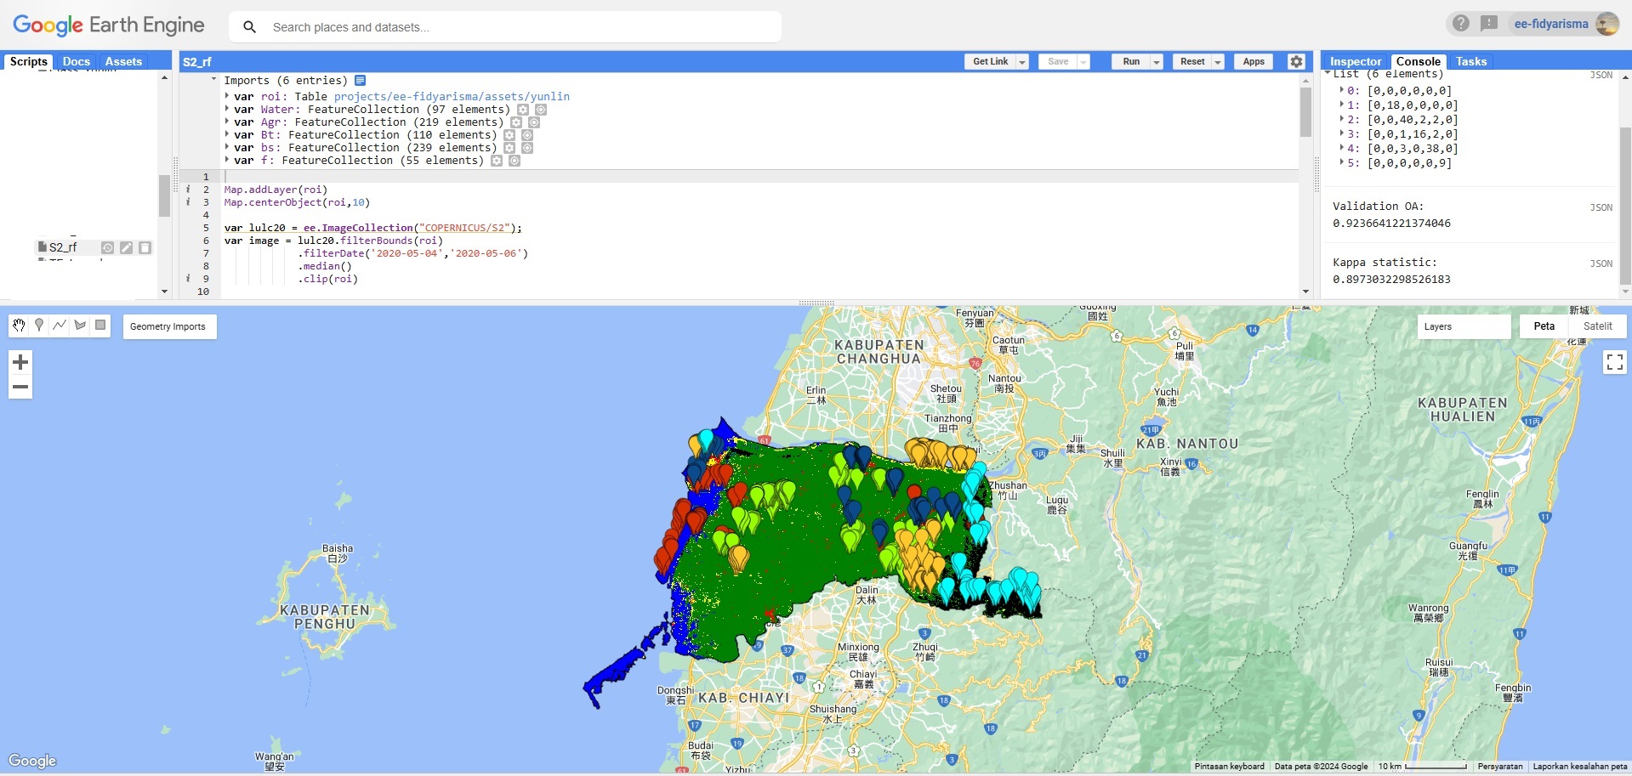Viewport: 1632px width, 776px height.
Task: Select the pan hand map tool
Action: pos(19,326)
